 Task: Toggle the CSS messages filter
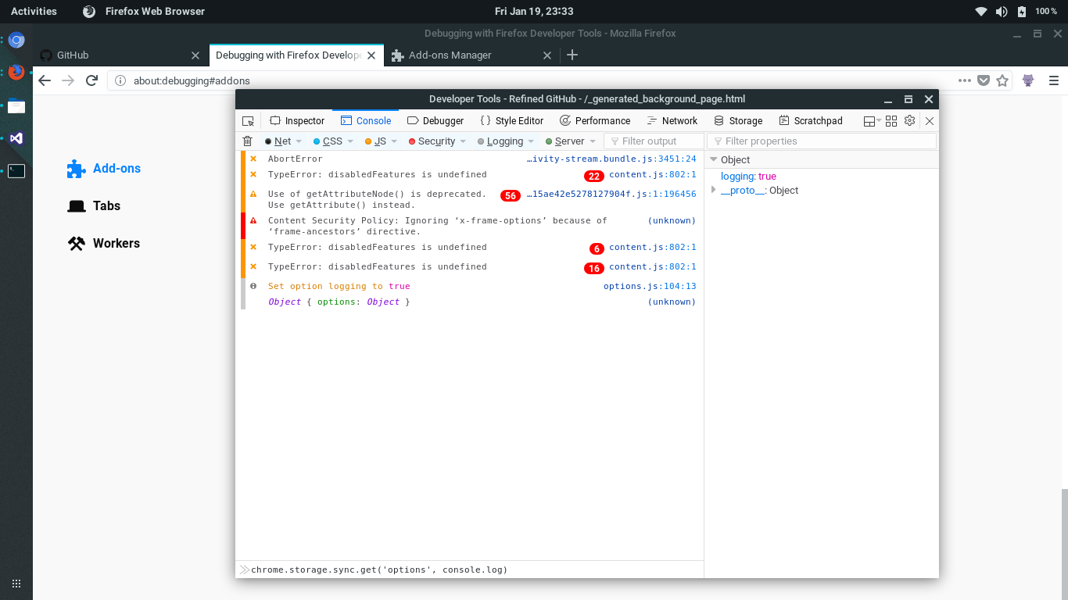pyautogui.click(x=328, y=141)
